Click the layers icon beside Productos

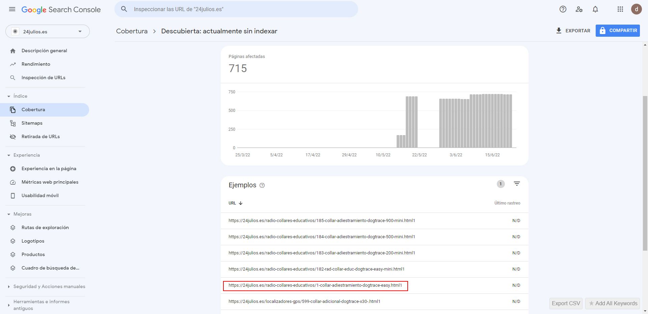coord(13,255)
